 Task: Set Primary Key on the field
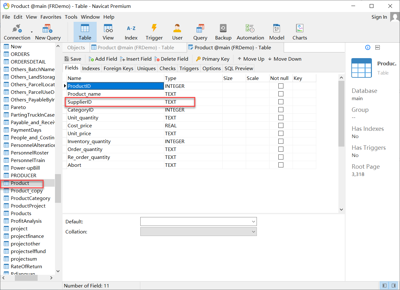[213, 59]
